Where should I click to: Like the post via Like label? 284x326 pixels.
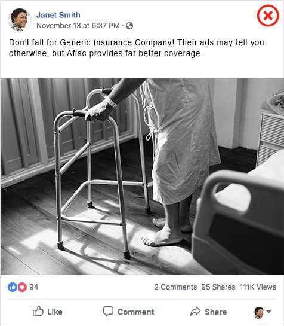55,312
